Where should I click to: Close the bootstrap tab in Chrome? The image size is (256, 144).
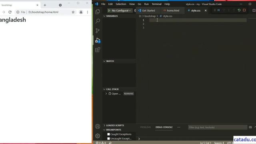click(37, 5)
